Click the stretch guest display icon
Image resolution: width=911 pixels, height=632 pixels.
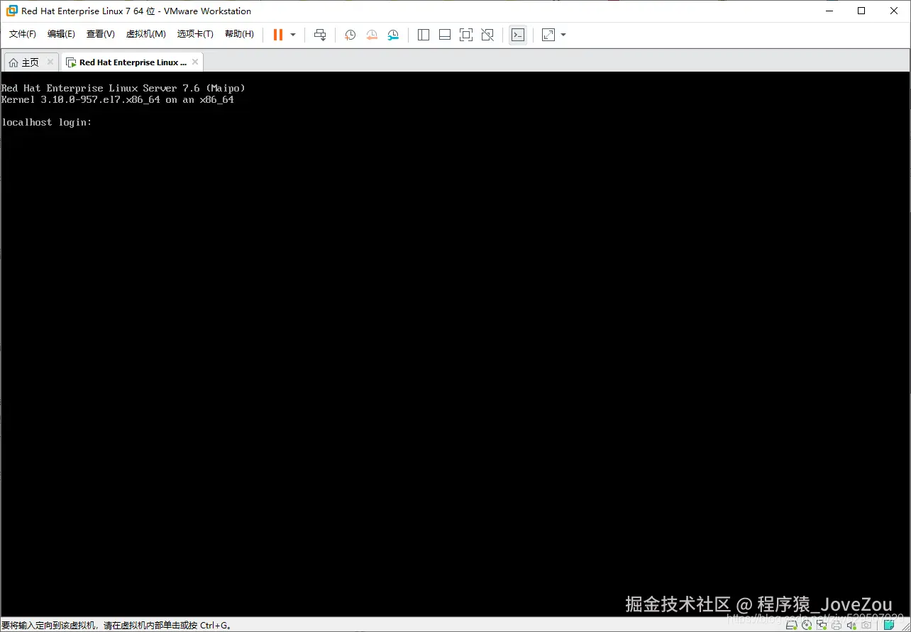(548, 35)
